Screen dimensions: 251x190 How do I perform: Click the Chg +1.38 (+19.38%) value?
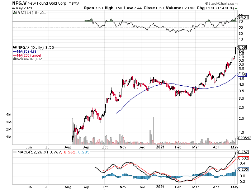click(215, 8)
